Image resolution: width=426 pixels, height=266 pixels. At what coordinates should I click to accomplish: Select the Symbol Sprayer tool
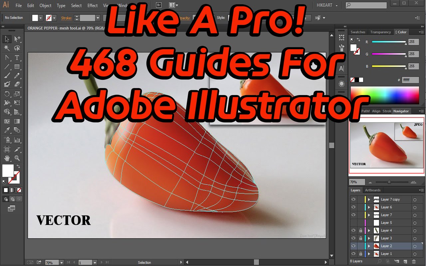tap(7, 140)
